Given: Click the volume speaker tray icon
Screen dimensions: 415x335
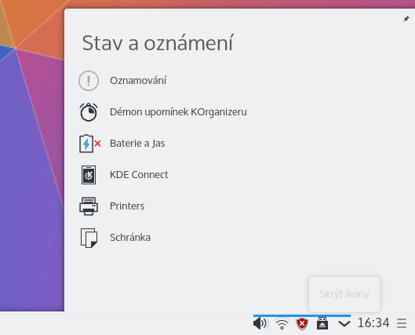Looking at the screenshot, I should (260, 323).
